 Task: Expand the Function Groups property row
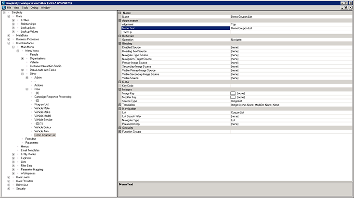tap(120, 132)
